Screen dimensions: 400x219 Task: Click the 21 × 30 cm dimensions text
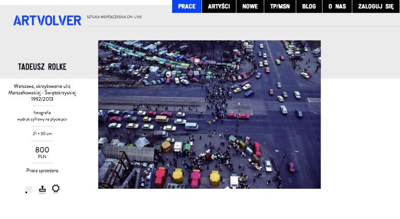pos(42,134)
